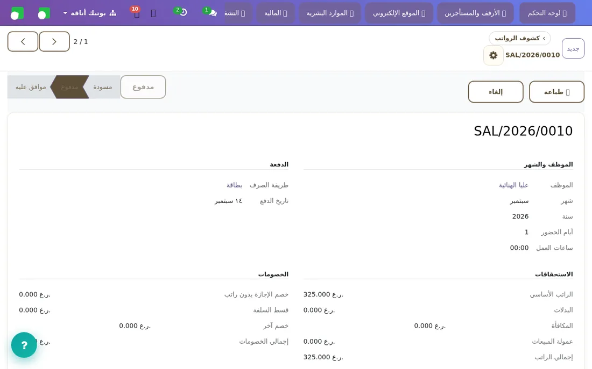Open the الأرفف والمستأجرين menu
Viewport: 592px width, 369px height.
click(x=475, y=13)
